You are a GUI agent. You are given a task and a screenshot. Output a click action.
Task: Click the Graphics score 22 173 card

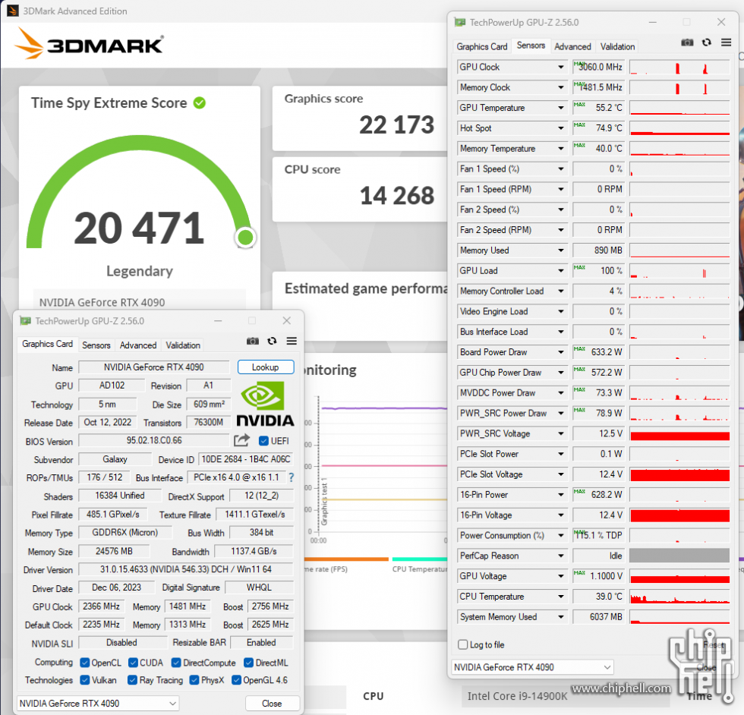pos(360,118)
